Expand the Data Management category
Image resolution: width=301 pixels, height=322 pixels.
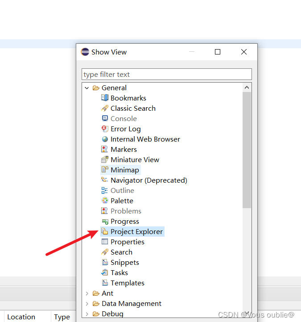coord(87,304)
